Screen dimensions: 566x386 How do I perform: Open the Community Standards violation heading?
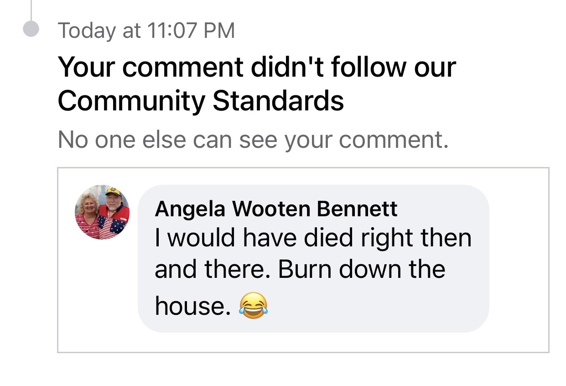(x=256, y=83)
